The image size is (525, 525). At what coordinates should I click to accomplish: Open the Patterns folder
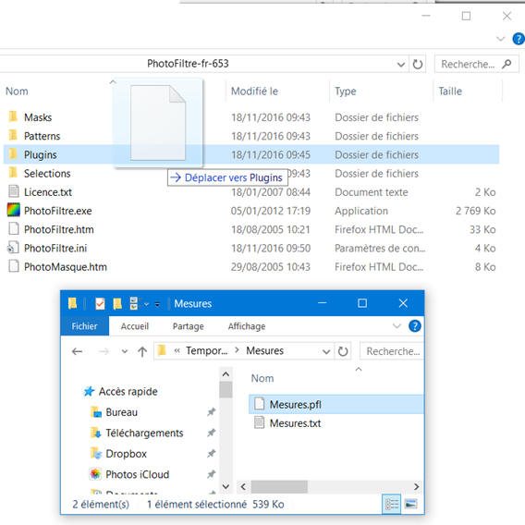(x=42, y=136)
